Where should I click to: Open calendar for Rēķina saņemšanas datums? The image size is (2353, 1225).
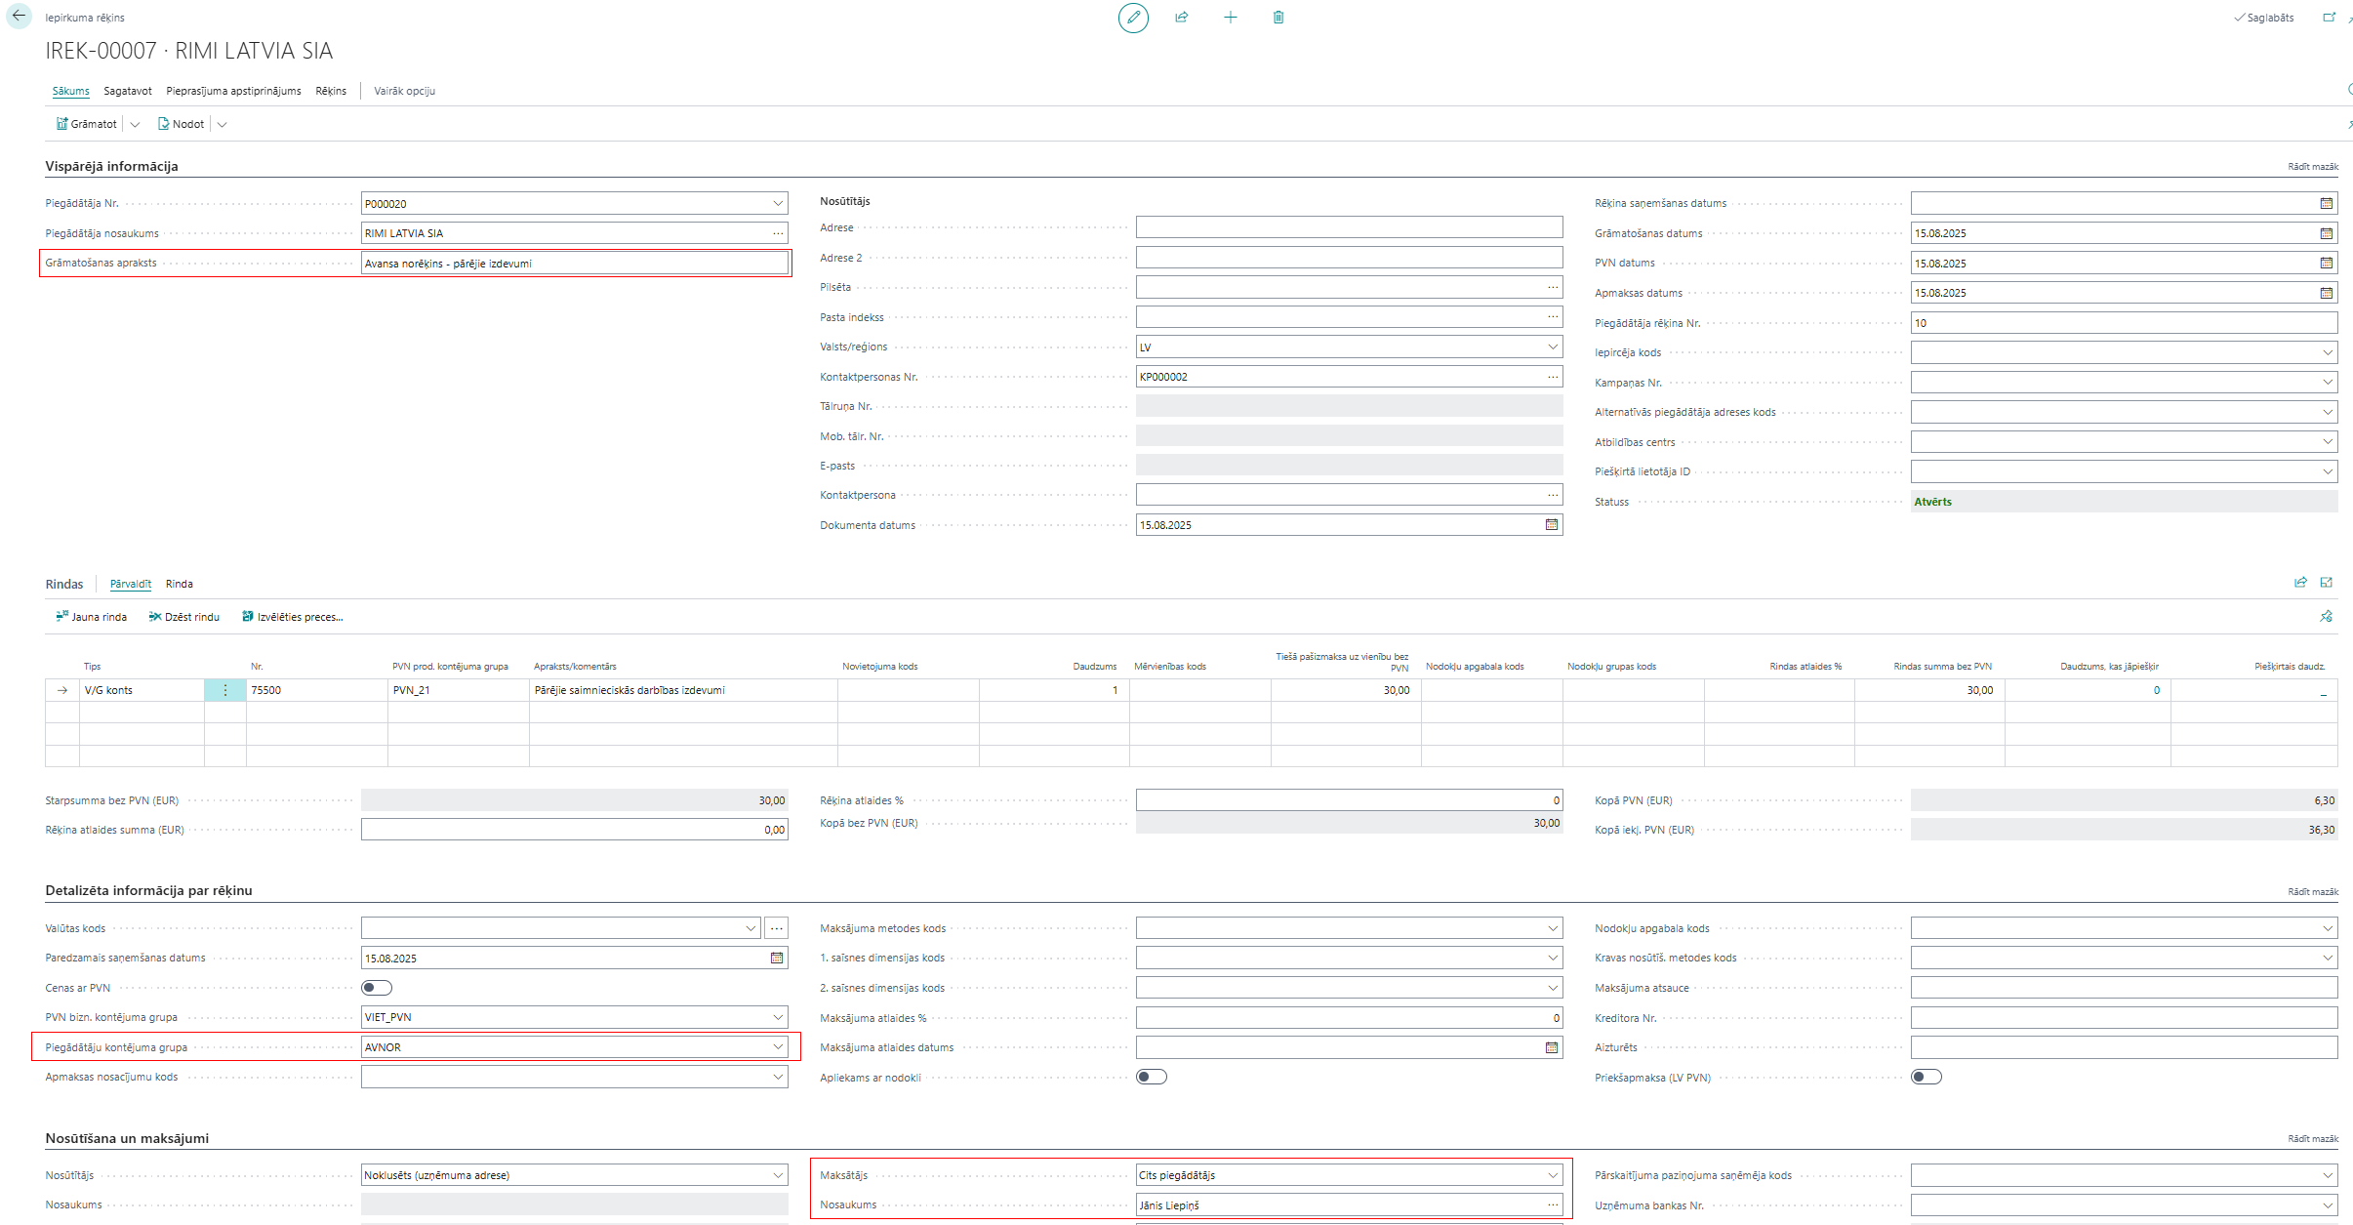[x=2327, y=203]
